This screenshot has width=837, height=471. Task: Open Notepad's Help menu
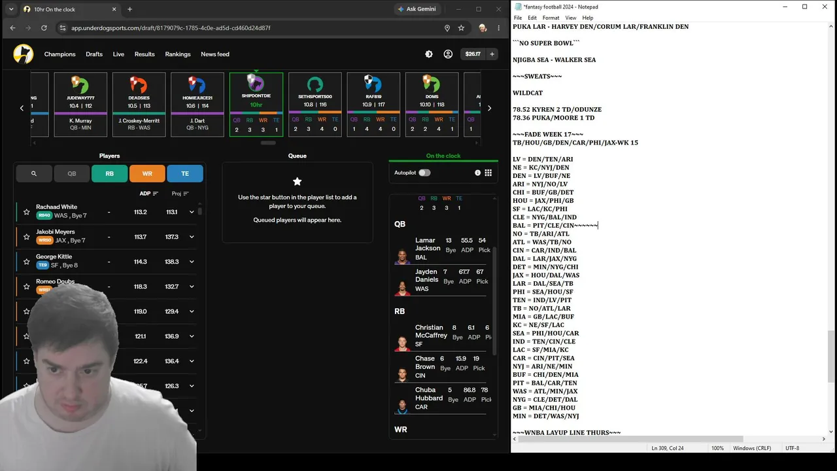click(587, 18)
